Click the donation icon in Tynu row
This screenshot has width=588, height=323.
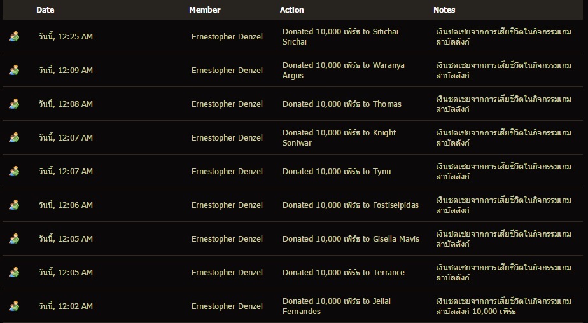14,171
